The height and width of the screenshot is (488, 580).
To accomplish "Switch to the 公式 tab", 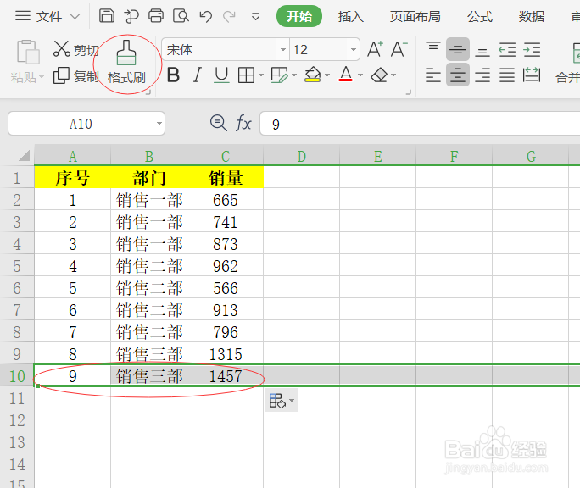I will pos(480,17).
